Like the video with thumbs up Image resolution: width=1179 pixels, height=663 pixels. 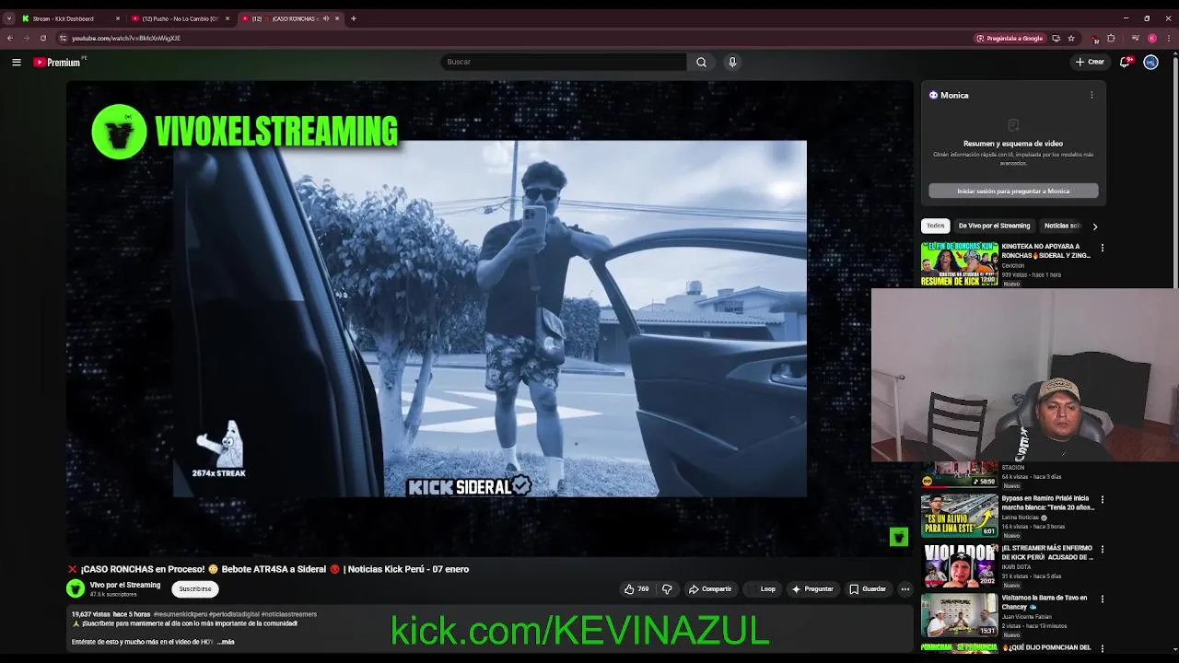[x=636, y=589]
